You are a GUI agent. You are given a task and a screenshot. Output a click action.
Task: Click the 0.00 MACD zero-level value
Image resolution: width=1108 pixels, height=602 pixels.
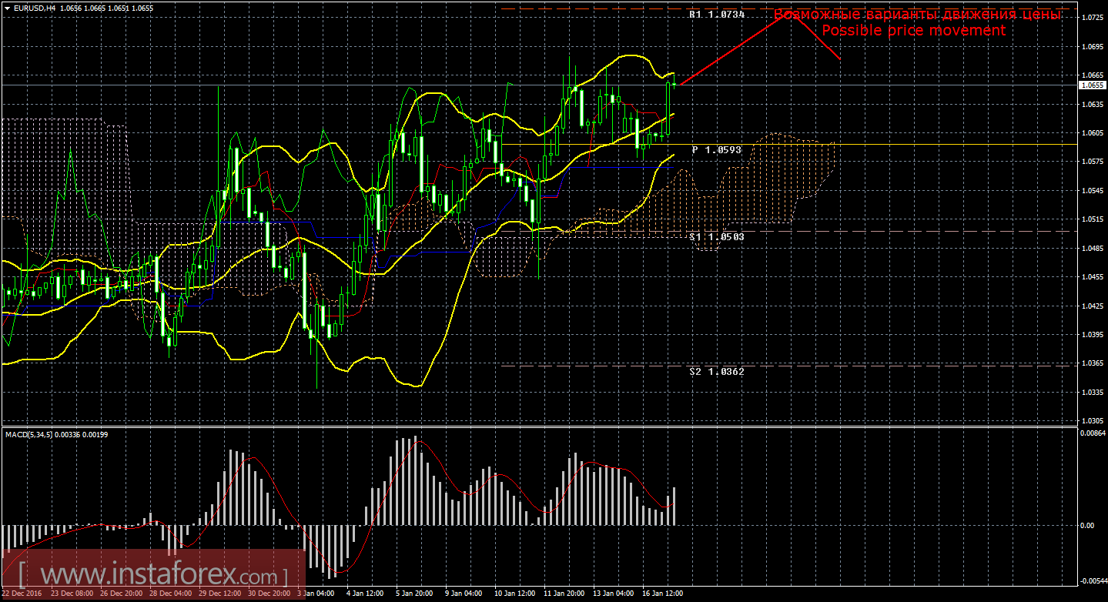pyautogui.click(x=1087, y=525)
